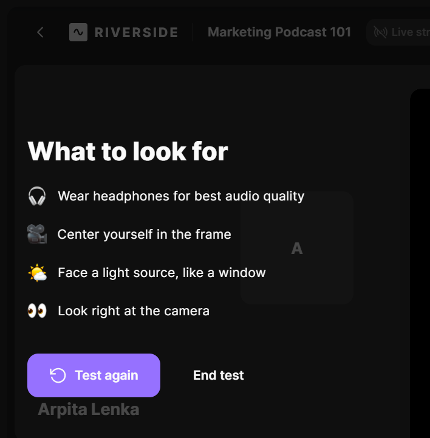Click the RIVERSIDE wordmark text
Viewport: 430px width, 438px height.
(136, 32)
